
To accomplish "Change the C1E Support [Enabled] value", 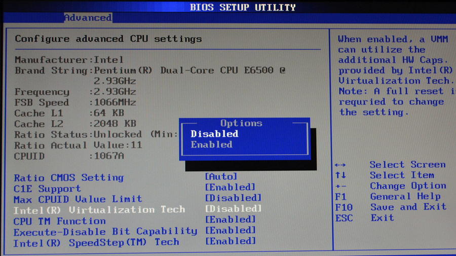I will click(230, 187).
